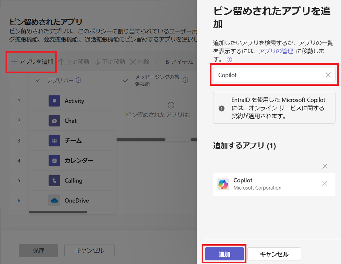Select the OneDrive row text
Viewport: 341px width, 264px height.
[x=77, y=201]
